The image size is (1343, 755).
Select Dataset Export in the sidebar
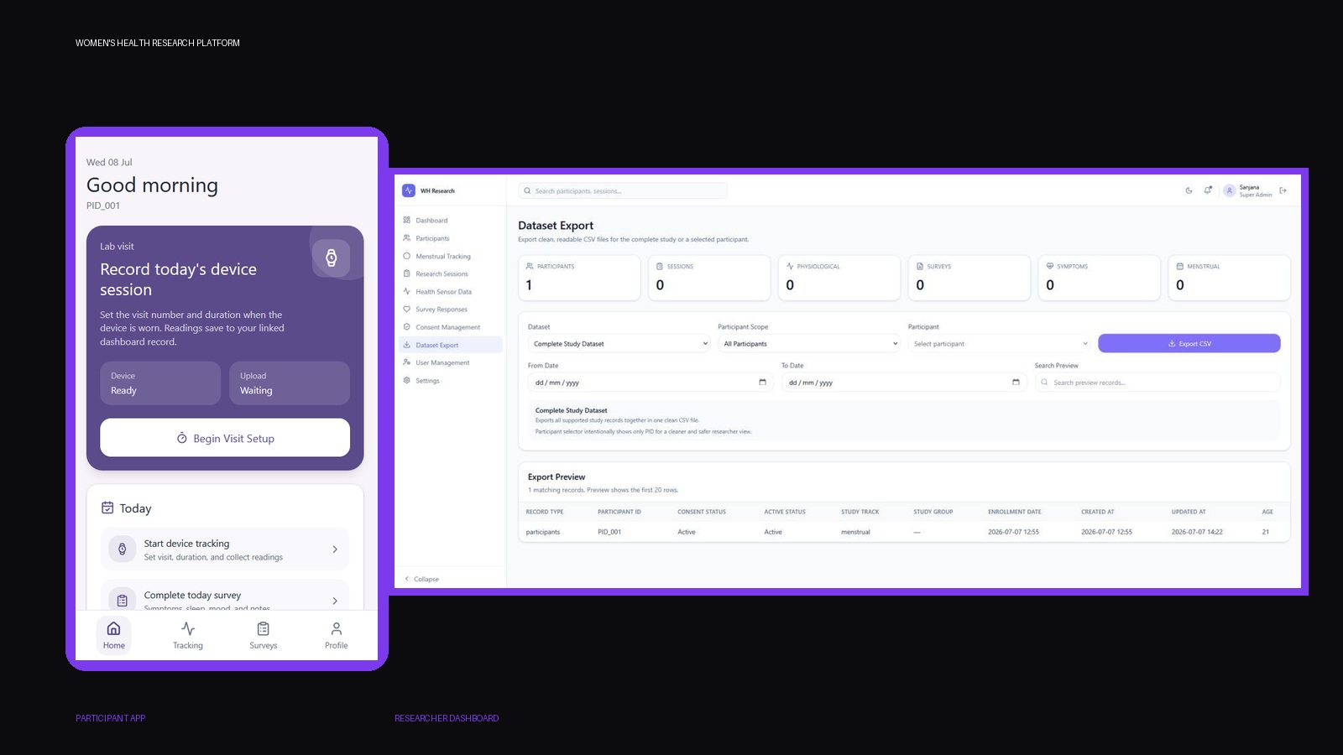point(450,345)
